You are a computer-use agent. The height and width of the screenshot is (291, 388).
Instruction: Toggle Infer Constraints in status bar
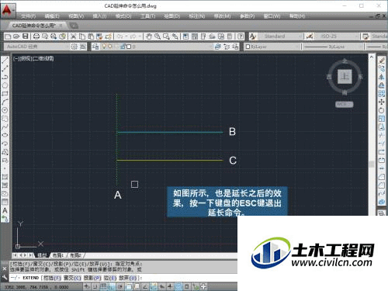click(x=86, y=286)
